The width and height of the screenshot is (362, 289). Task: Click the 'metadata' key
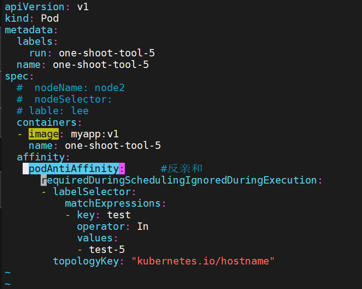[x=29, y=30]
